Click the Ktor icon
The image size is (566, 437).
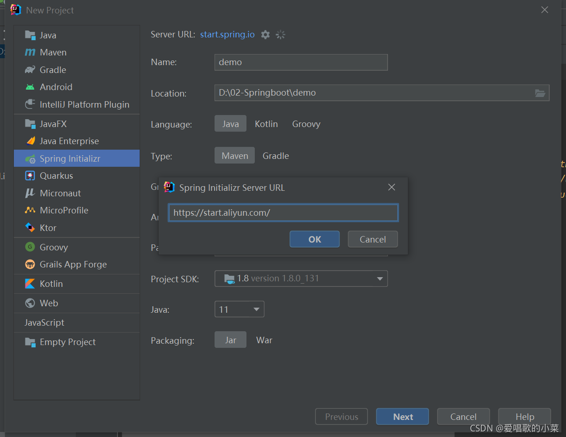coord(30,228)
